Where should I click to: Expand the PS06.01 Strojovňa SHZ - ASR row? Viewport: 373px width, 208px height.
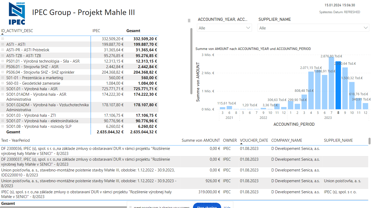click(x=3, y=67)
